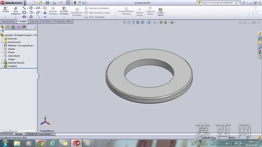Viewport: 262px width, 147px height.
Task: Open Internet Explorer from taskbar
Action: [x=53, y=143]
